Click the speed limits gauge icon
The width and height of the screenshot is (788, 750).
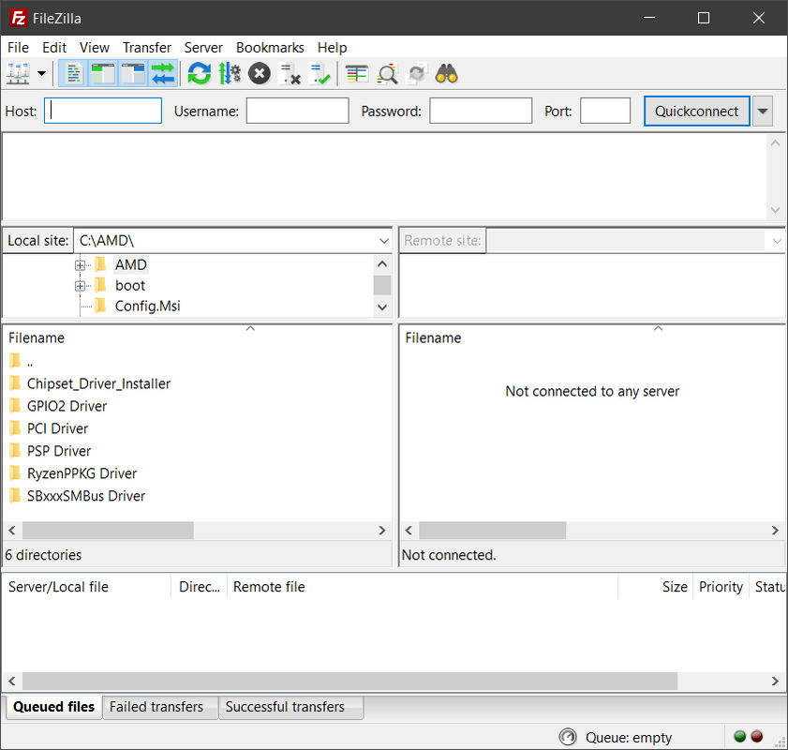pyautogui.click(x=568, y=738)
